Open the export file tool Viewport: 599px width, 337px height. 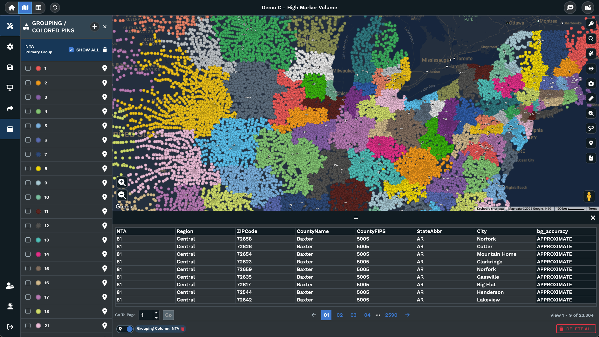(x=591, y=158)
